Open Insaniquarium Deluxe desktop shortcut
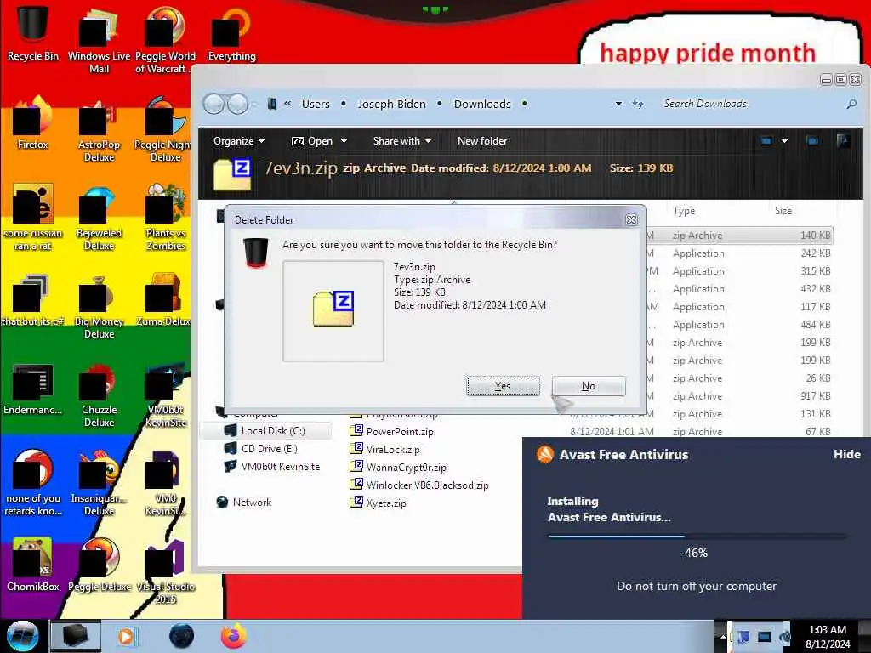The image size is (871, 653). pyautogui.click(x=99, y=483)
